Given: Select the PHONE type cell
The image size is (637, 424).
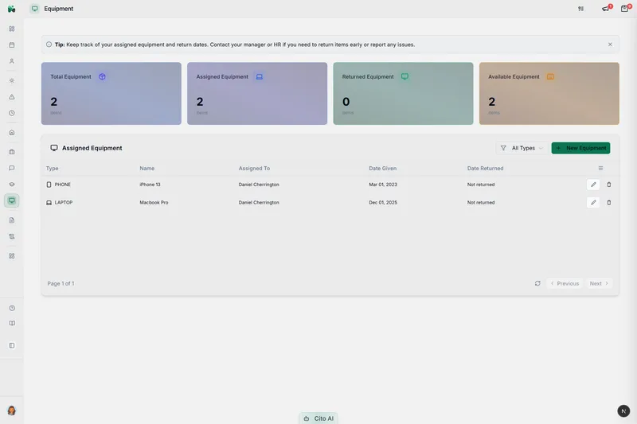Looking at the screenshot, I should tap(58, 185).
